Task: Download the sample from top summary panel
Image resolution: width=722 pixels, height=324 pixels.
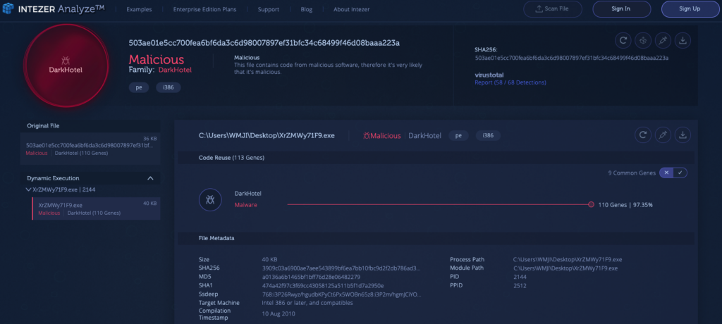Action: 682,40
